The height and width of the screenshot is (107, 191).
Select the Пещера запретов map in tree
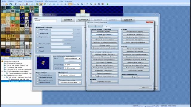20,79
